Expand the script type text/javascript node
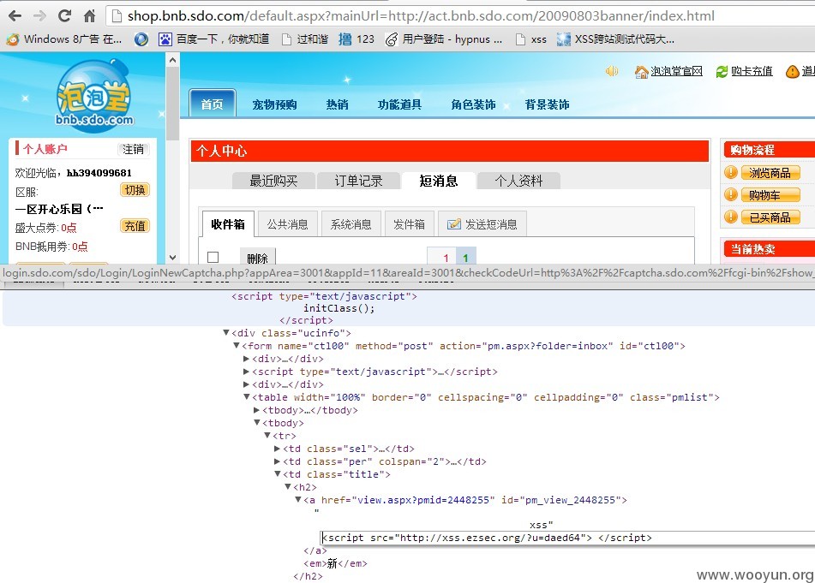 (246, 372)
